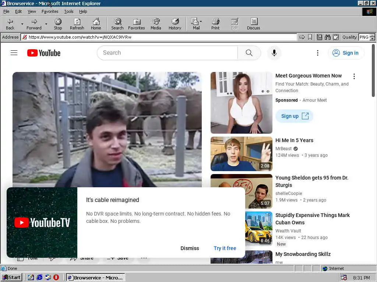Stop page loading via Stop icon

(58, 24)
